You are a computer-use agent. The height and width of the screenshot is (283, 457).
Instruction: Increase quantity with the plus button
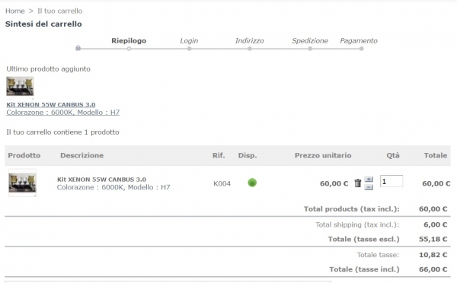[x=369, y=179]
